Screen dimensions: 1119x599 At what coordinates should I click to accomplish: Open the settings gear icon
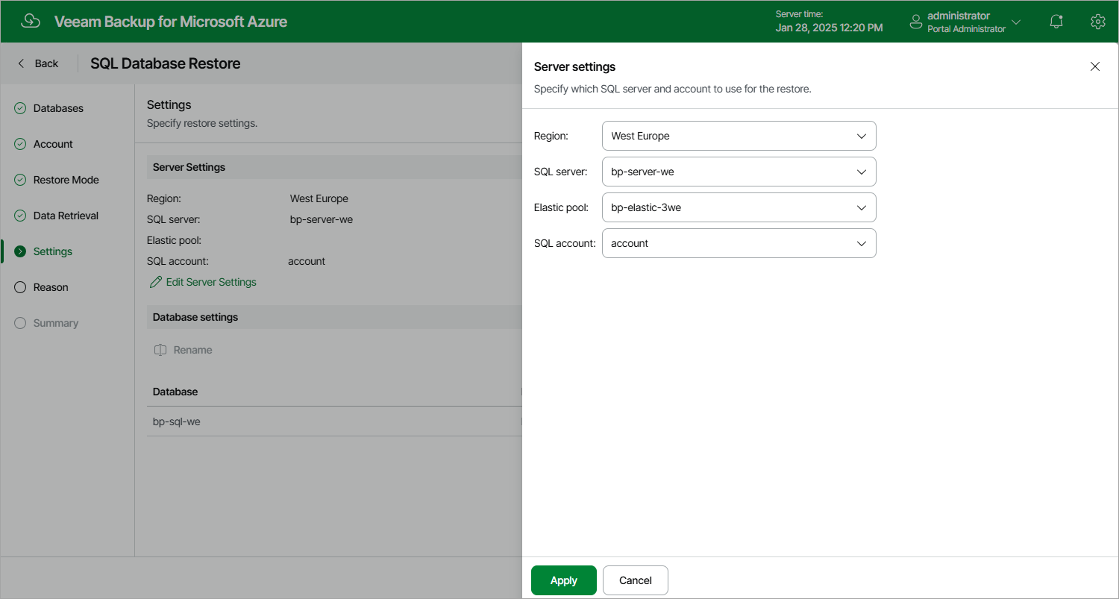tap(1097, 22)
